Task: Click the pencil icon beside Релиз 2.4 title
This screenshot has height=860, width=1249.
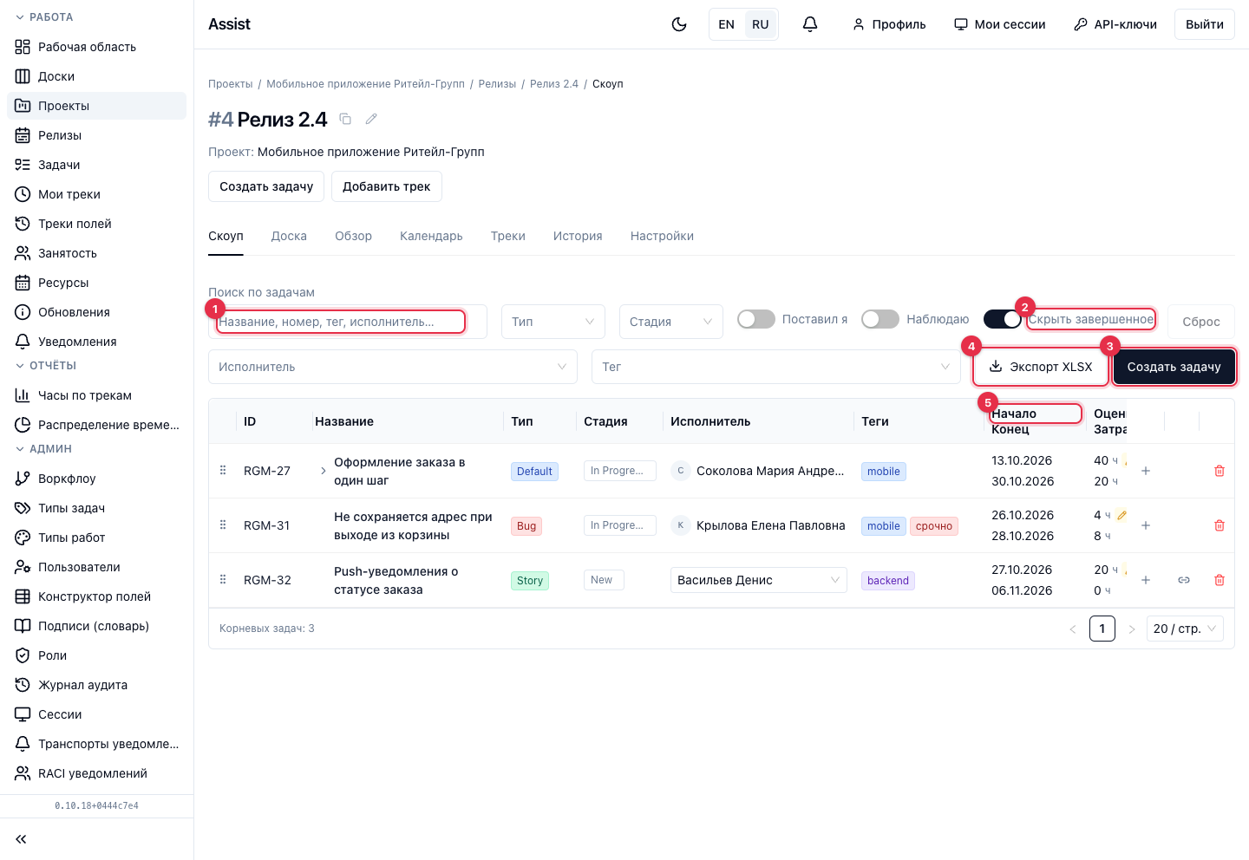Action: (371, 119)
